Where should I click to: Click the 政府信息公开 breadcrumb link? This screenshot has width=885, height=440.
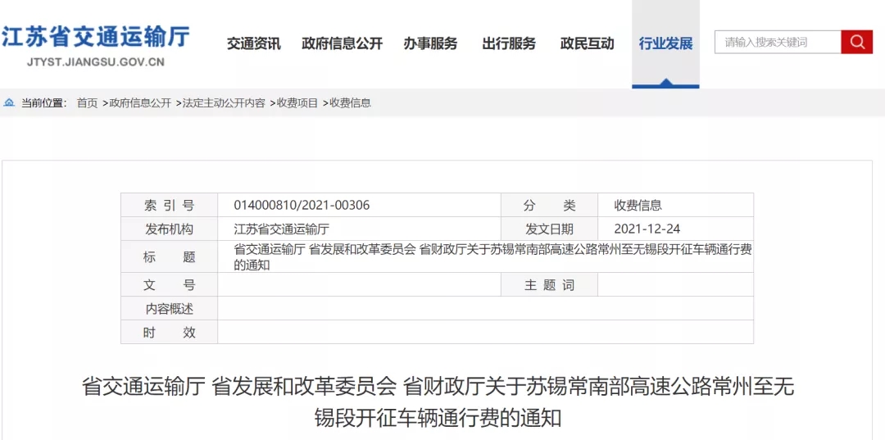140,103
